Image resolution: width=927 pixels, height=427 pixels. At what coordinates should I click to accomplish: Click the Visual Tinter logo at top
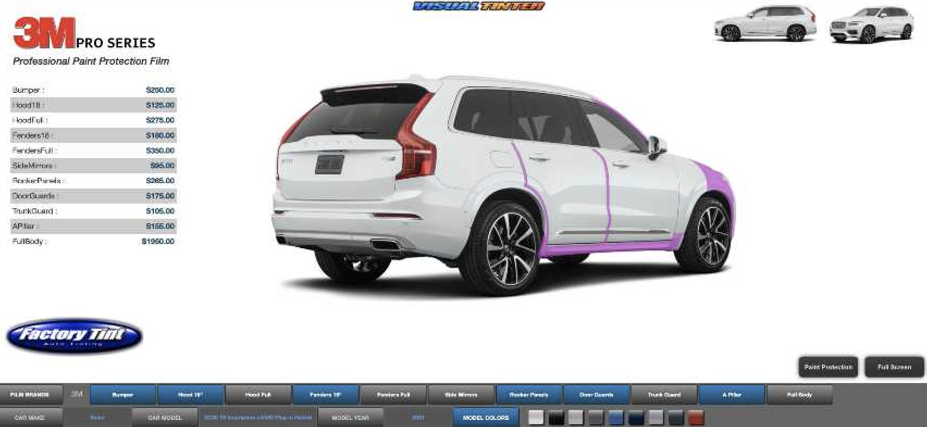coord(479,7)
